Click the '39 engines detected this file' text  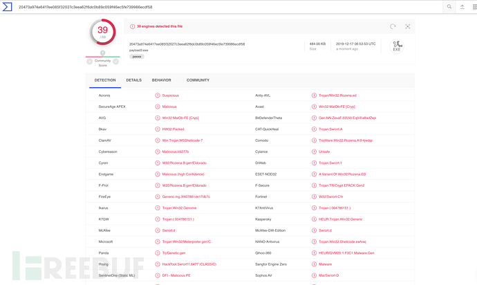[160, 26]
